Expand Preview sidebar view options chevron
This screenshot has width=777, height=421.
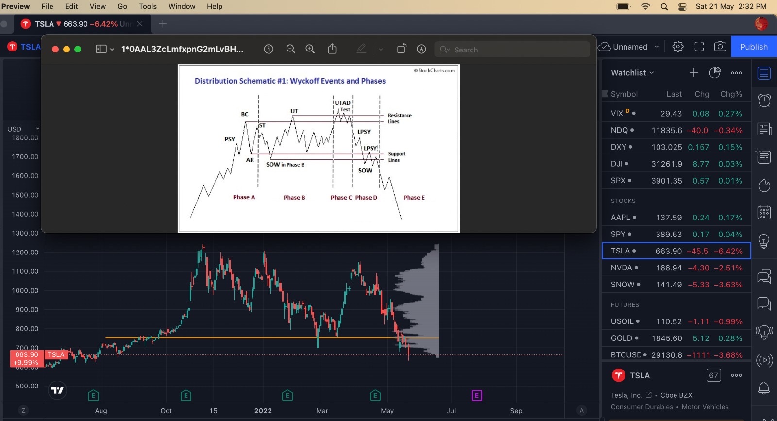point(112,50)
